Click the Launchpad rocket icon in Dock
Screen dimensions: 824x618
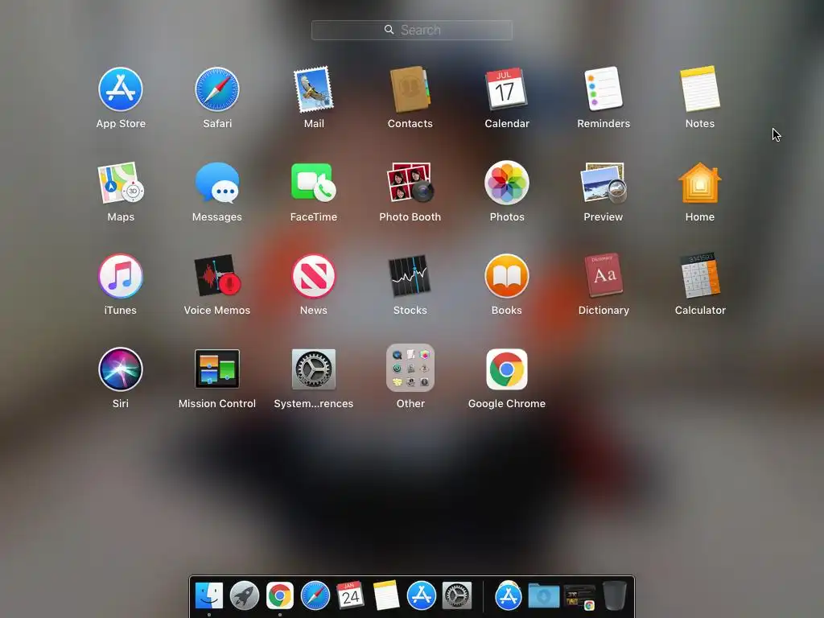pyautogui.click(x=245, y=596)
